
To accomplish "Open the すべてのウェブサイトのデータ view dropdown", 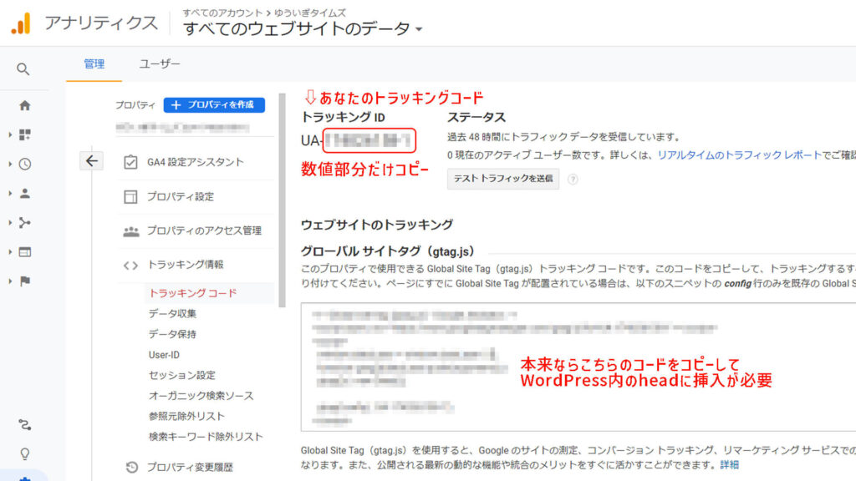I will pyautogui.click(x=303, y=29).
